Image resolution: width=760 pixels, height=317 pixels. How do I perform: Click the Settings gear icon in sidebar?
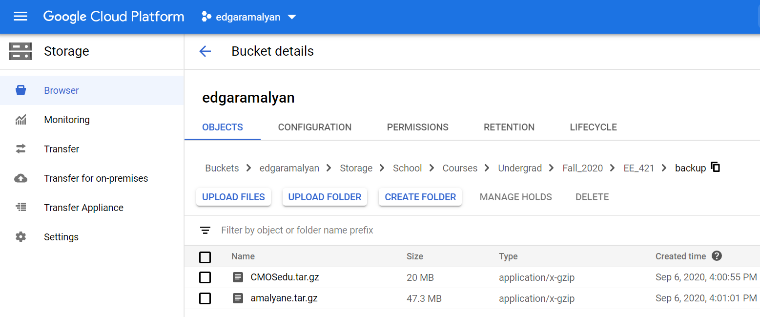pos(21,237)
